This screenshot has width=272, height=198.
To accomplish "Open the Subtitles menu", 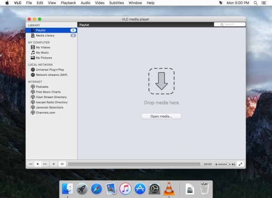I will coord(117,3).
